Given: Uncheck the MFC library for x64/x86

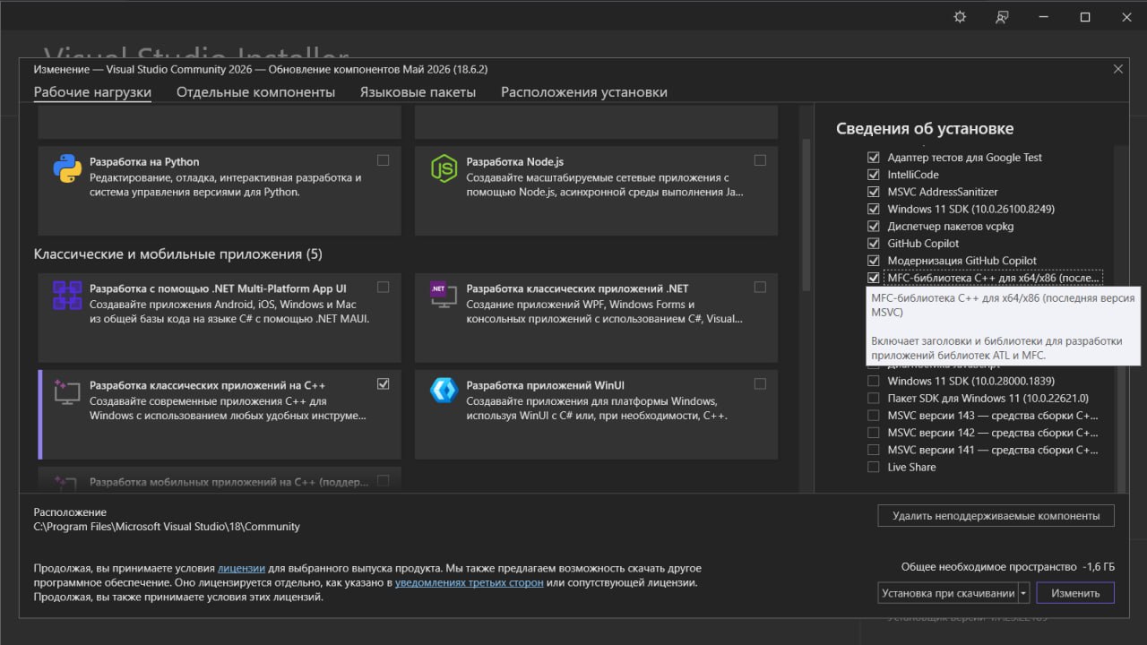Looking at the screenshot, I should pyautogui.click(x=874, y=278).
